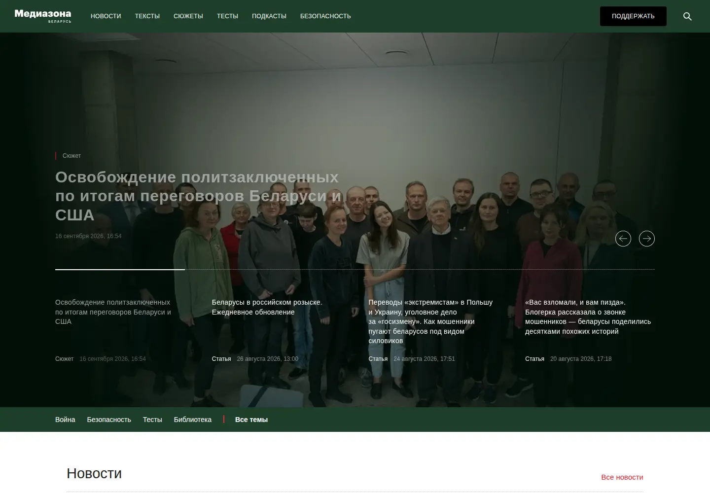Image resolution: width=710 pixels, height=493 pixels.
Task: Open the Тексты menu item
Action: coord(147,16)
